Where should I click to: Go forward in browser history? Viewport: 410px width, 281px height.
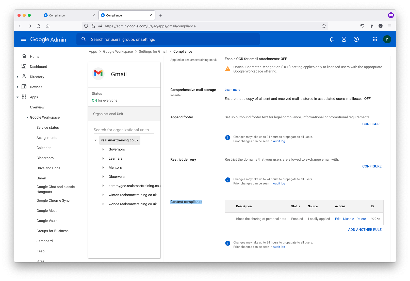tap(29, 26)
